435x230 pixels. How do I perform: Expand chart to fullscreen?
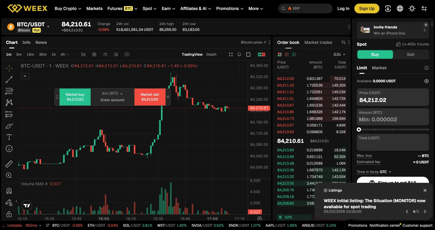click(x=231, y=54)
